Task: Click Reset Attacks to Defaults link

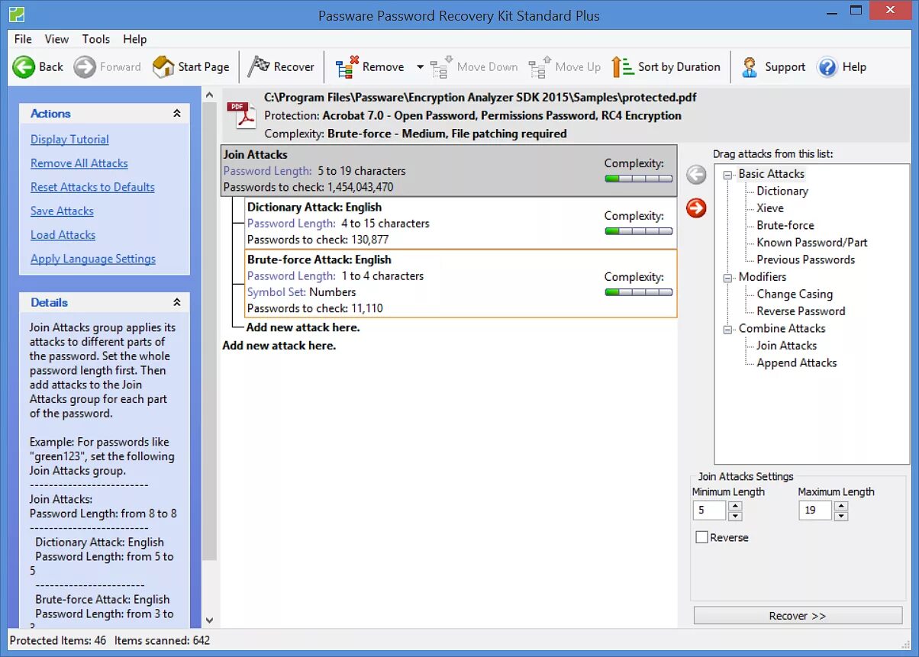Action: (x=92, y=187)
